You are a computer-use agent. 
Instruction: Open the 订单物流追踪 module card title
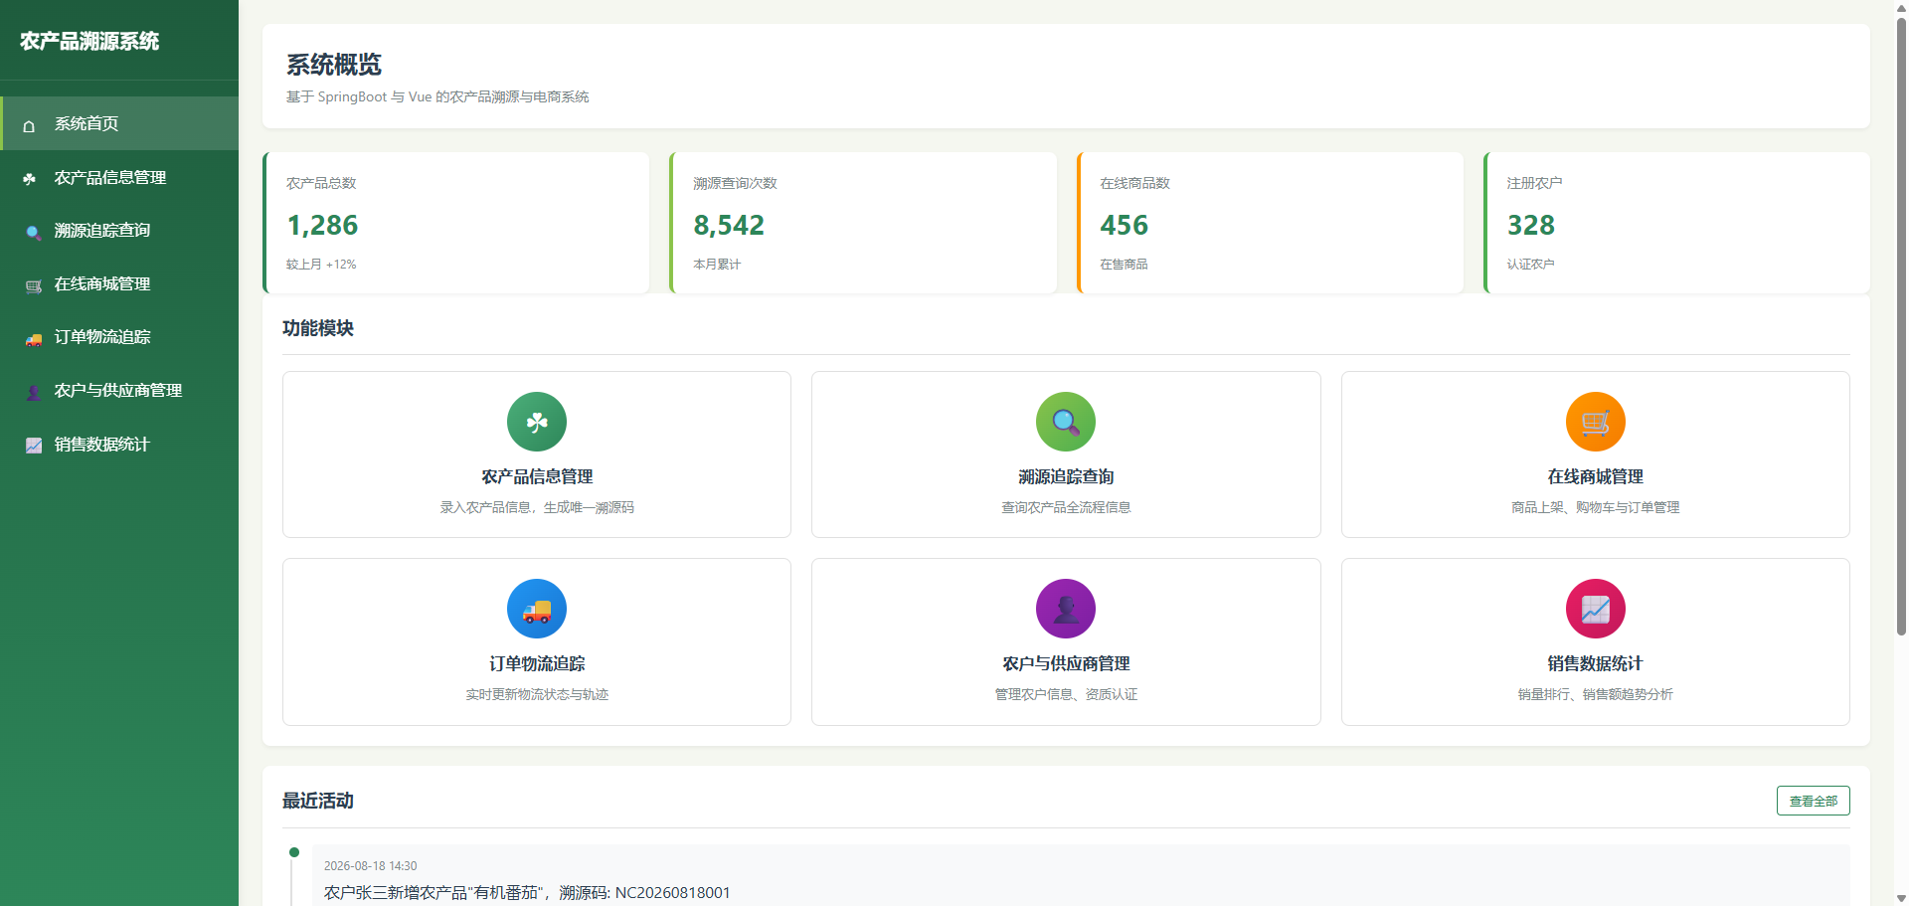[537, 664]
